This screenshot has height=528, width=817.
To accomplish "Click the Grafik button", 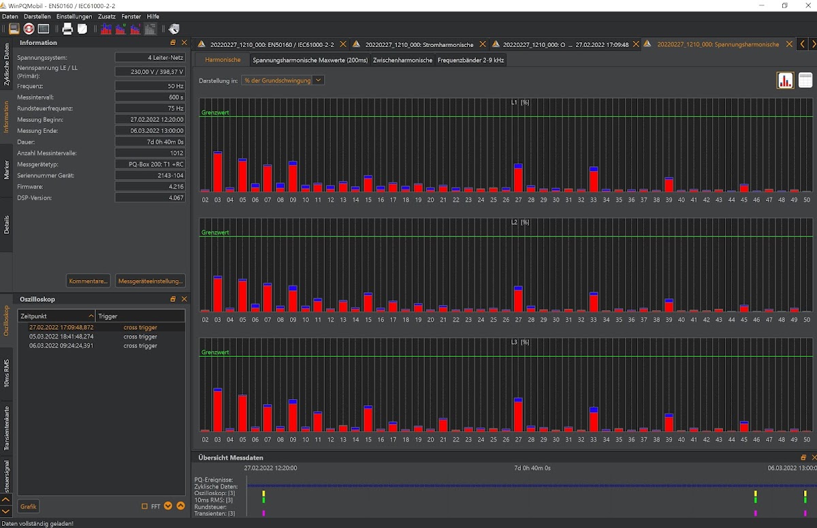I will [x=29, y=506].
